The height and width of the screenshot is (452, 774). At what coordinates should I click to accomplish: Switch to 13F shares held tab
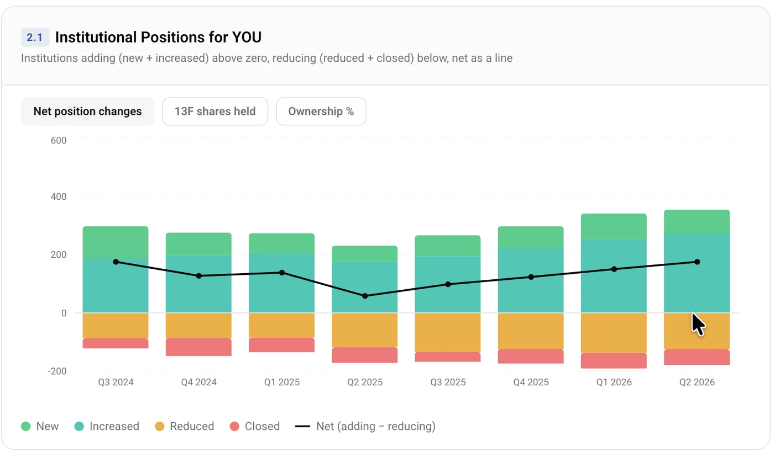pos(215,111)
